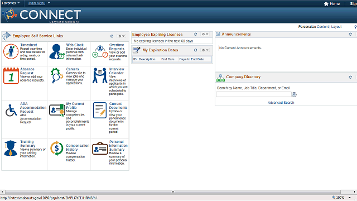
Task: Open the Timesheet link
Action: coord(28,45)
